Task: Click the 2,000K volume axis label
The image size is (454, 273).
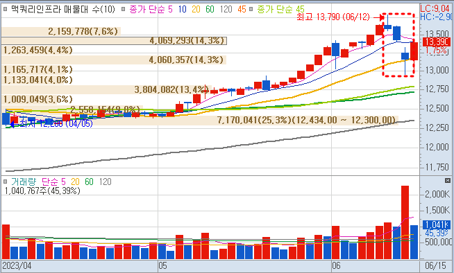Action: click(437, 194)
